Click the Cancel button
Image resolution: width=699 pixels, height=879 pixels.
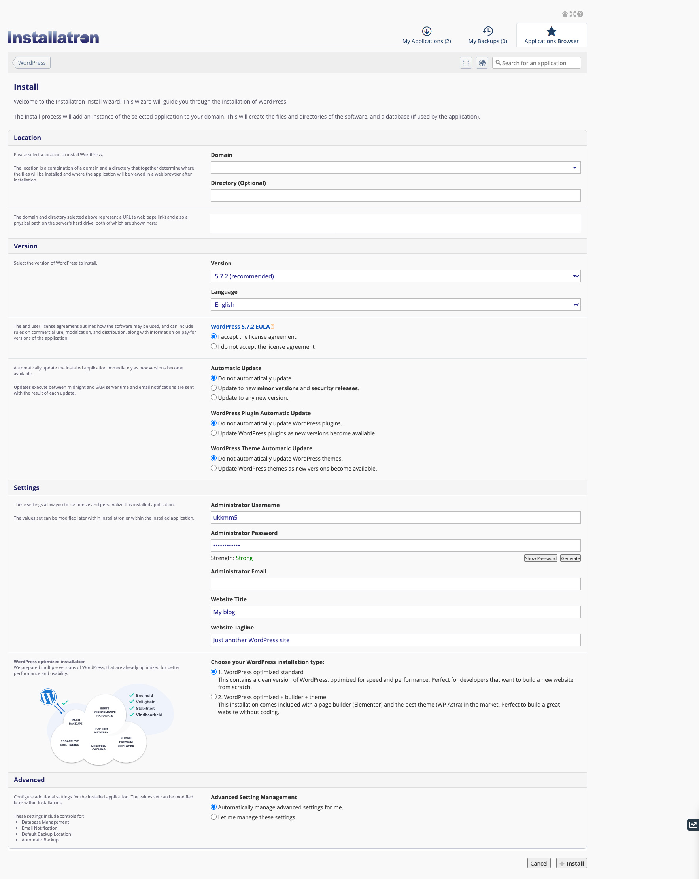(x=539, y=863)
